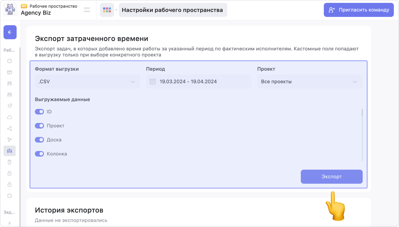Click the highlighted export icon in sidebar

(x=10, y=151)
